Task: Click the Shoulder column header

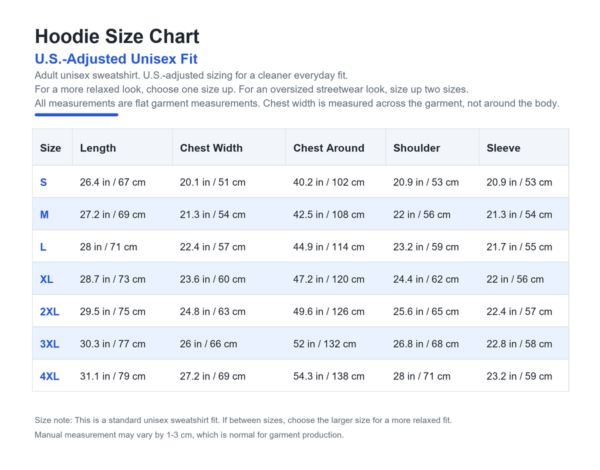Action: click(416, 148)
